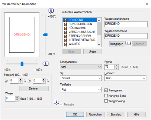Open the Schriftartname dropdown showing Arial
151x120 pixels.
point(81,67)
